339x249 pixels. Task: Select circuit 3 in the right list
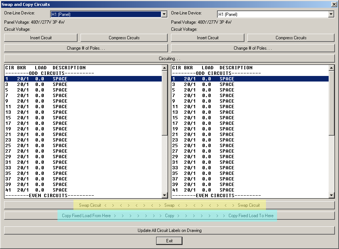250,84
